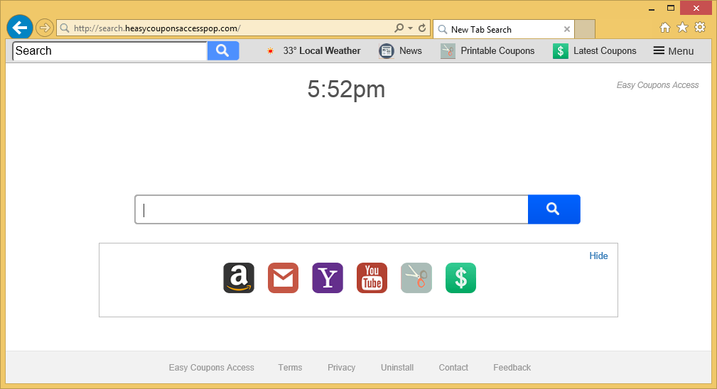717x389 pixels.
Task: Expand the address bar search dropdown arrow
Action: (411, 28)
